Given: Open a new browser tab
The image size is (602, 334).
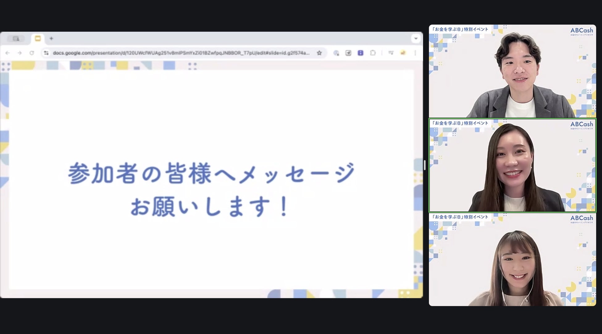Looking at the screenshot, I should coord(51,38).
